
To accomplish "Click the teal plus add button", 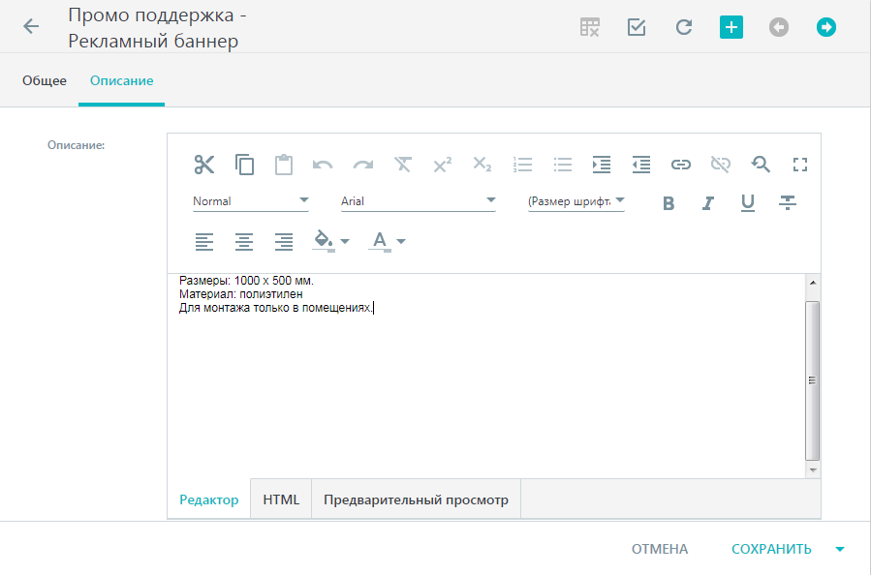I will pos(731,27).
